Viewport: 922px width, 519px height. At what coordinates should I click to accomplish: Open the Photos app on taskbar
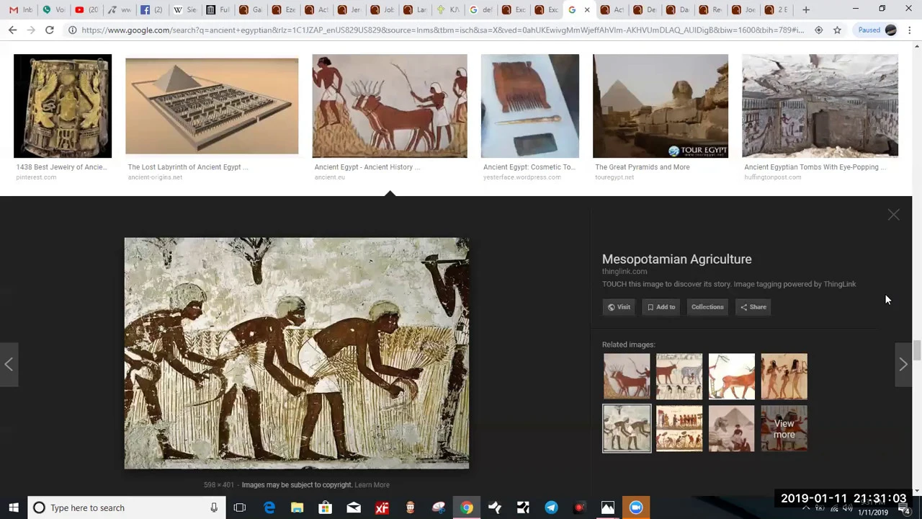(608, 507)
